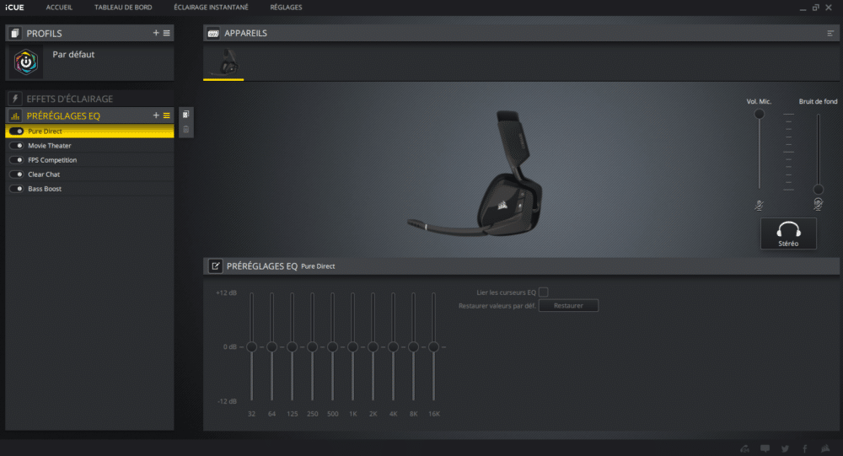This screenshot has height=456, width=843.
Task: Open the Facebook link in the footer
Action: [x=805, y=448]
